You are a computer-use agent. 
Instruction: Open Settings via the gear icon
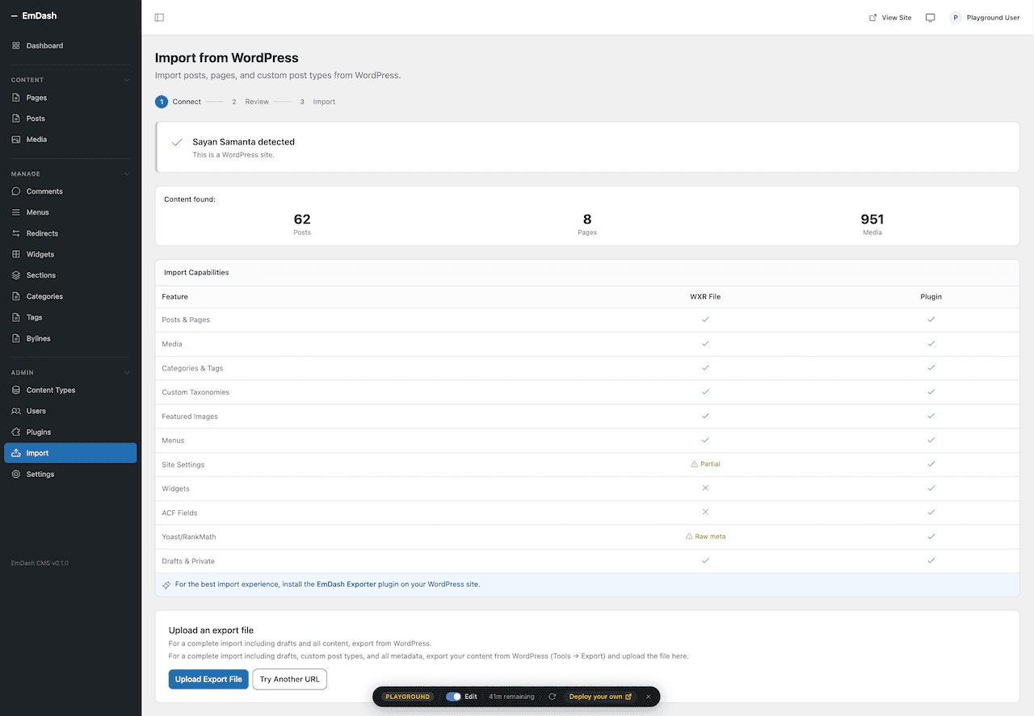[15, 474]
